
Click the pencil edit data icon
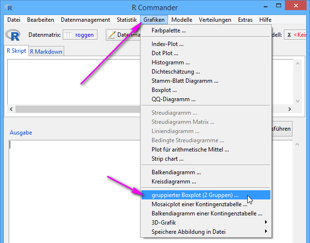coord(112,35)
